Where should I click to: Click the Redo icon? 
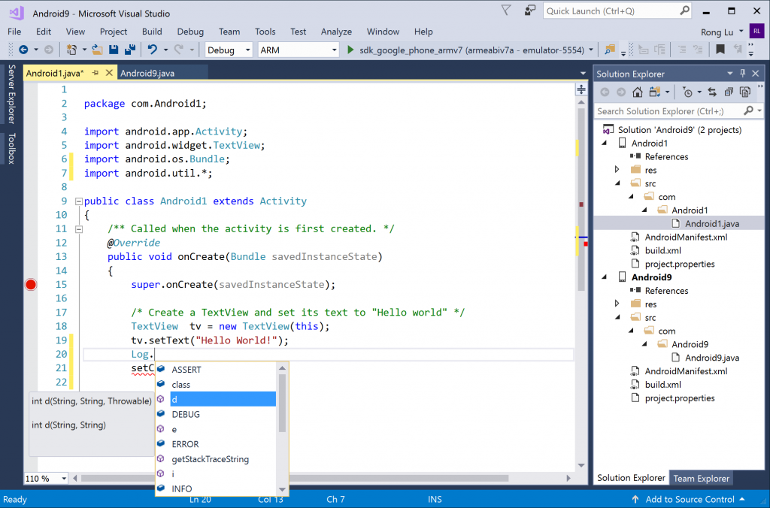[177, 50]
